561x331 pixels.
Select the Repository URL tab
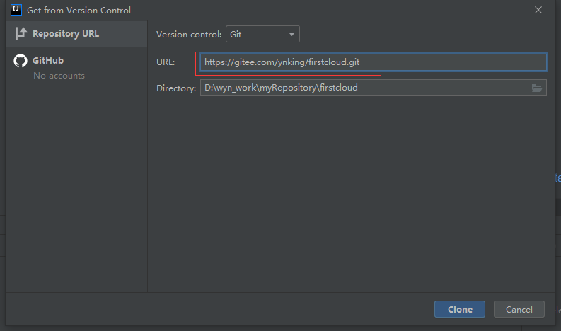pos(76,34)
